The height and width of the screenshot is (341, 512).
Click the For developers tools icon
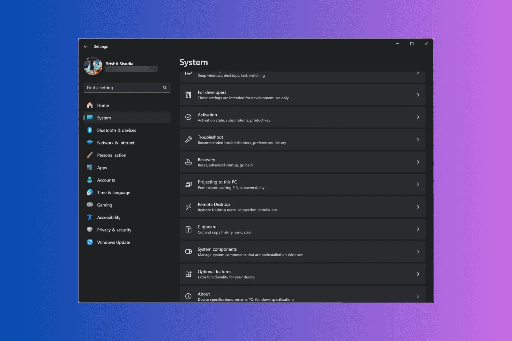[x=188, y=95]
